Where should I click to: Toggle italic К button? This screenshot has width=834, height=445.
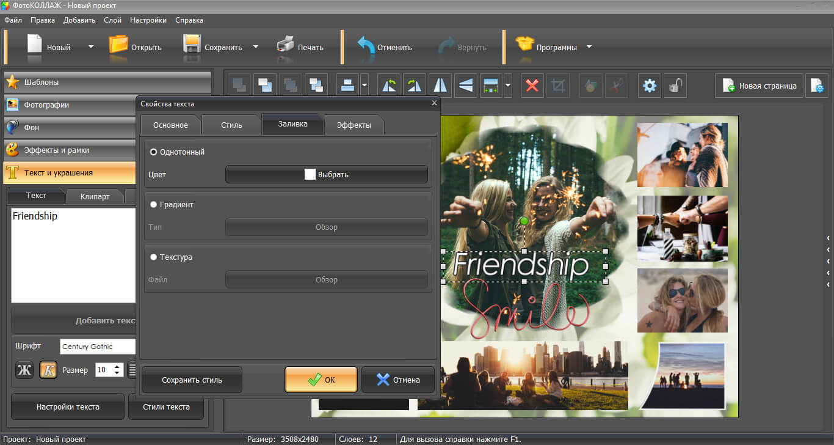[x=48, y=370]
